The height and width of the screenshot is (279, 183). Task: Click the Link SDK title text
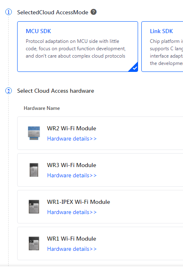click(161, 31)
